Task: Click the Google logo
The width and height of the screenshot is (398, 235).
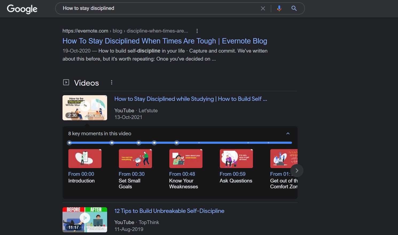Action: coord(22,9)
